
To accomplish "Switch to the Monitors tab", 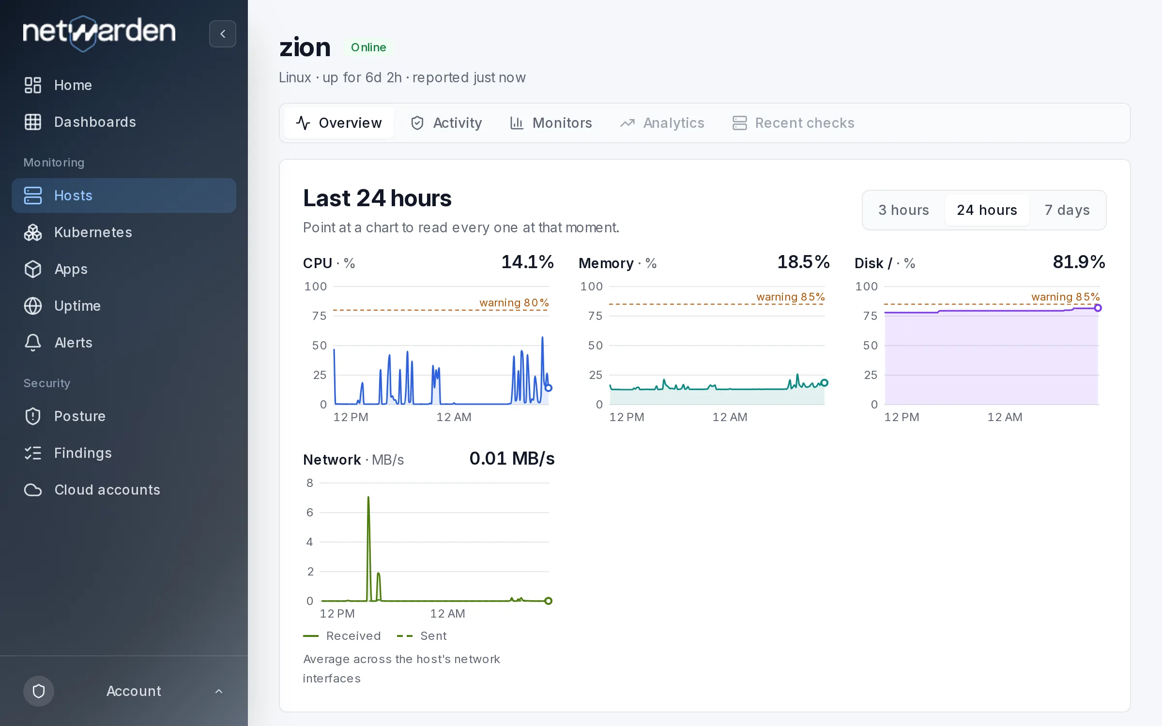I will (x=551, y=123).
